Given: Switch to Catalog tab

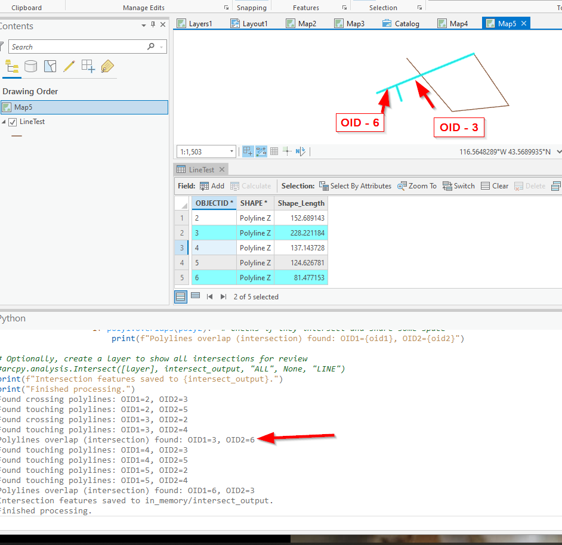Looking at the screenshot, I should pyautogui.click(x=401, y=24).
